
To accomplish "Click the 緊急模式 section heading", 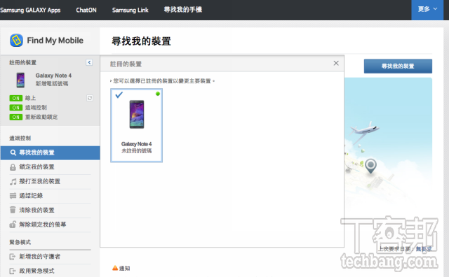I will click(20, 243).
